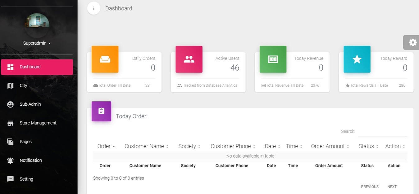Sort table by Order column
The image size is (419, 194).
tap(106, 146)
